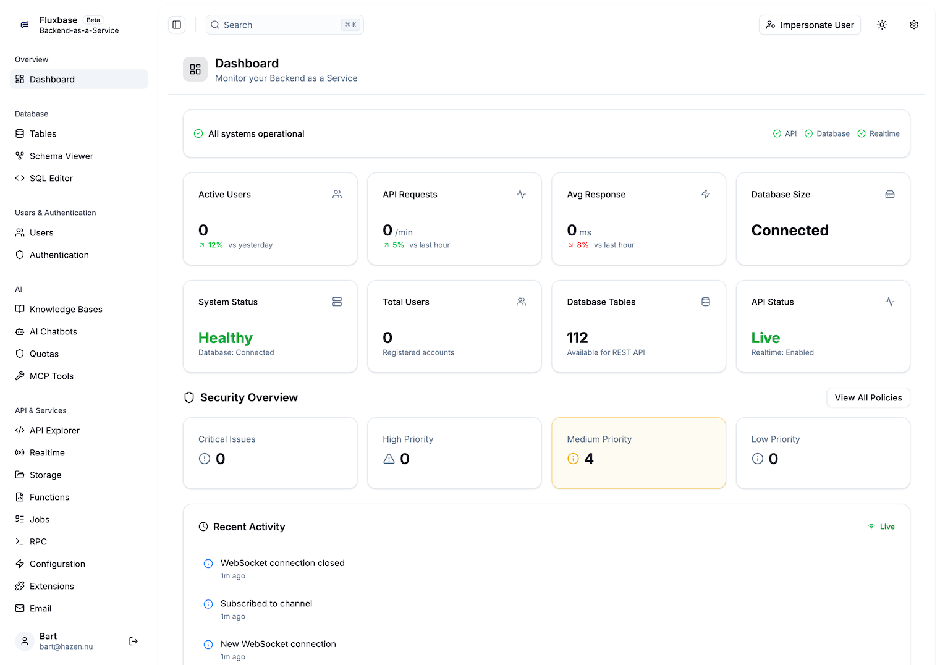Click the API status indicator
The height and width of the screenshot is (665, 940).
[x=785, y=133]
